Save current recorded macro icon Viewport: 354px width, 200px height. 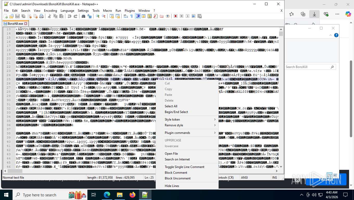pos(200,16)
